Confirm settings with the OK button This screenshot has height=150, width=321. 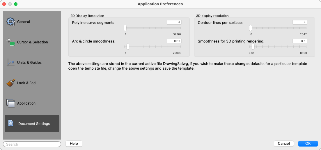tap(308, 144)
